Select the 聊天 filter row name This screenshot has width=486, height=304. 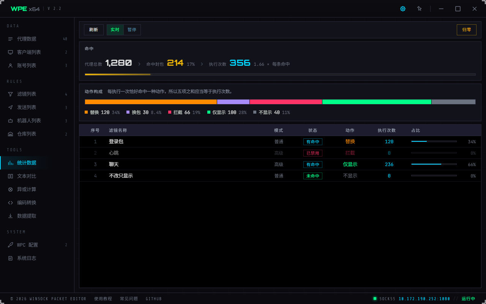pyautogui.click(x=114, y=164)
